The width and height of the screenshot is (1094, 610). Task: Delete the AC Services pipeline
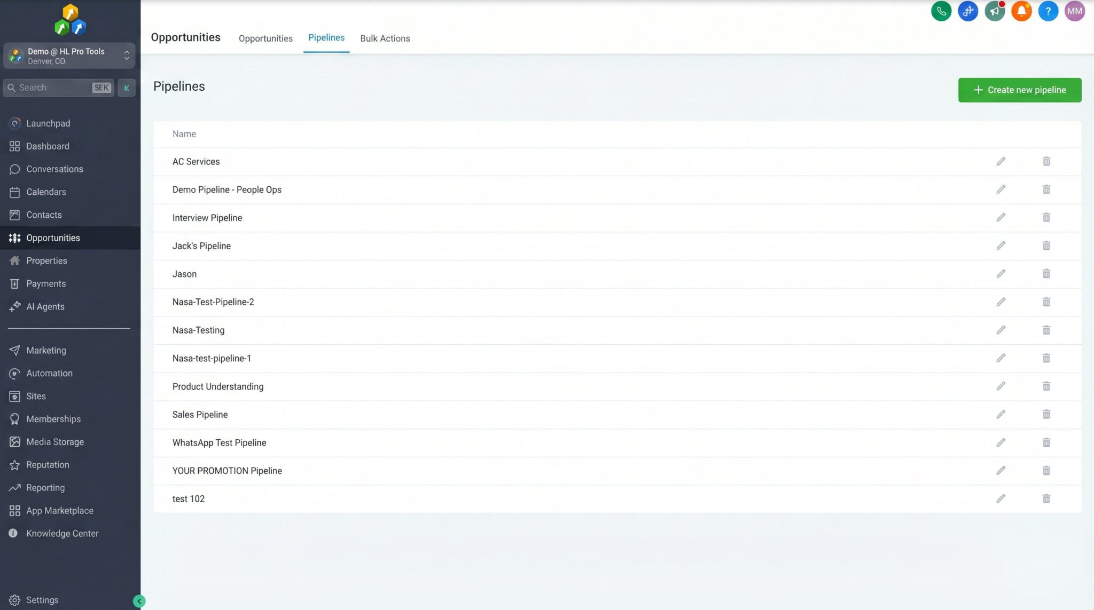(x=1046, y=161)
